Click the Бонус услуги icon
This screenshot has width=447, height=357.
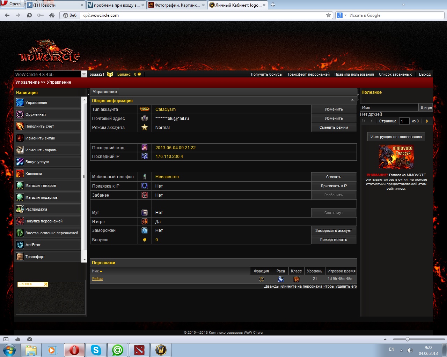(x=20, y=162)
